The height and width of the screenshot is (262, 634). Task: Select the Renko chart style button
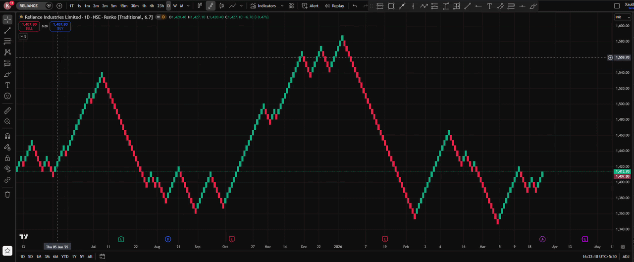(211, 6)
